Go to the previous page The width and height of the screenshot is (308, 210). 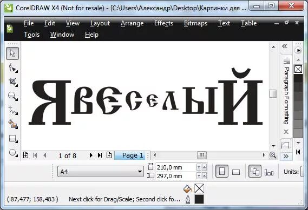(45, 155)
